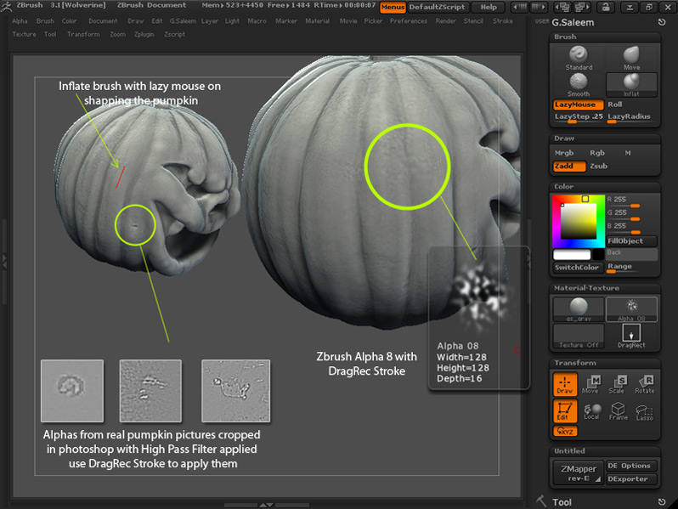Select the Move brush icon
This screenshot has width=678, height=509.
(x=631, y=58)
